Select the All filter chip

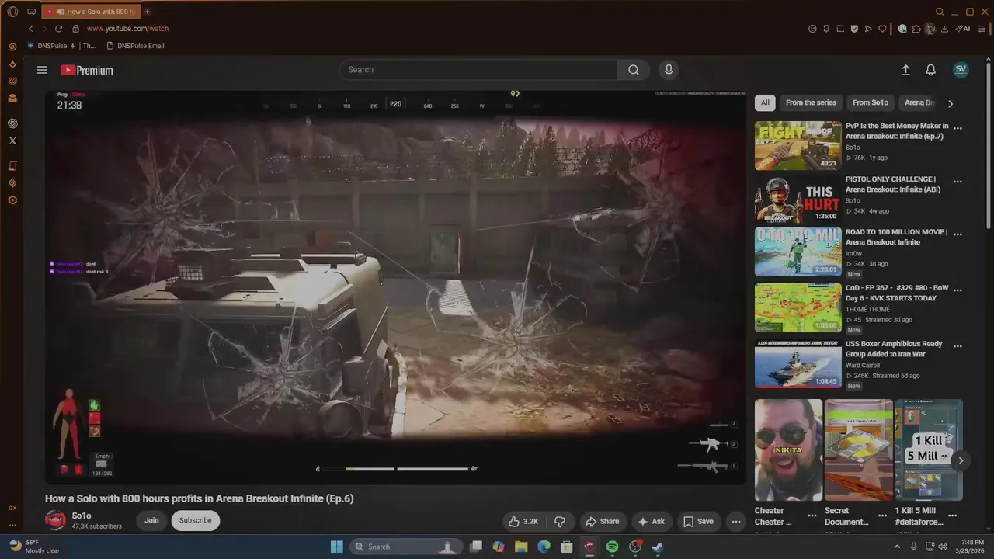tap(765, 102)
